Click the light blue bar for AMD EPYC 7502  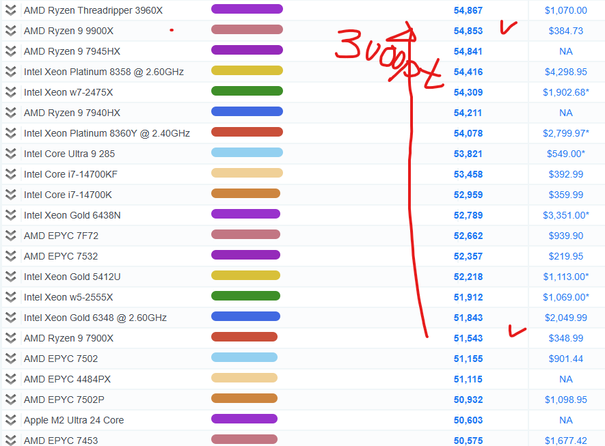[244, 357]
